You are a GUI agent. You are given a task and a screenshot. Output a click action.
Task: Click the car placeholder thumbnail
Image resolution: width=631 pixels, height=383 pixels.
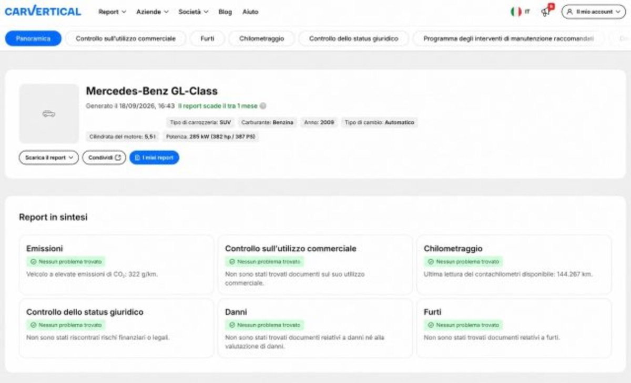(x=49, y=114)
